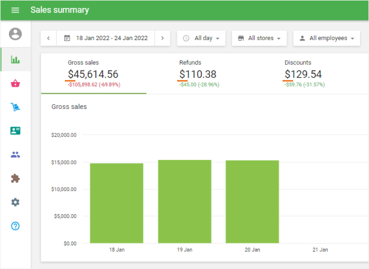
Task: Expand the All employees dropdown
Action: tap(326, 38)
